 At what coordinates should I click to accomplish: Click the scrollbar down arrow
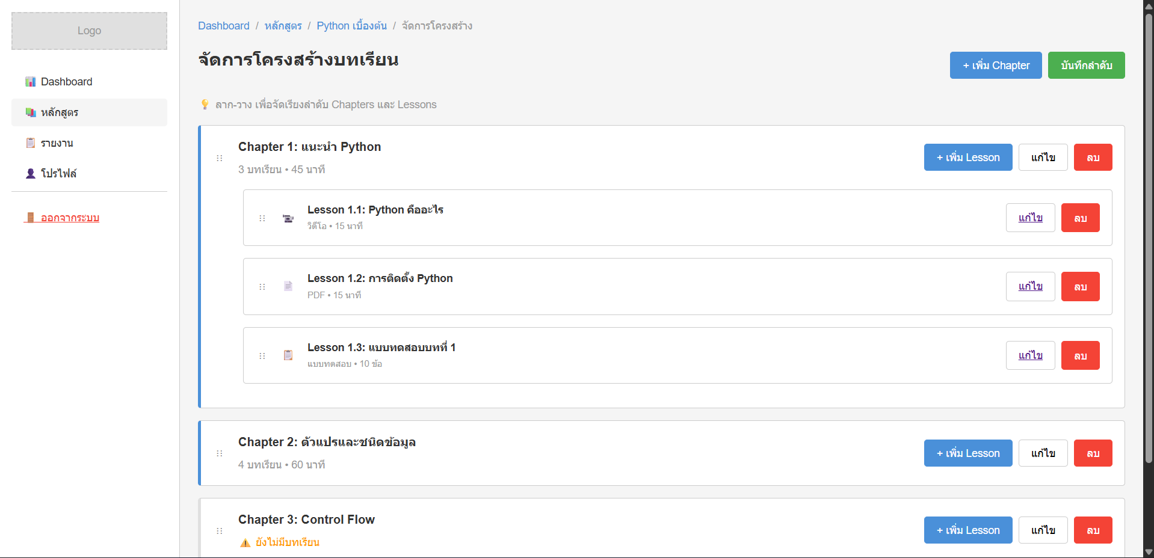pyautogui.click(x=1148, y=552)
